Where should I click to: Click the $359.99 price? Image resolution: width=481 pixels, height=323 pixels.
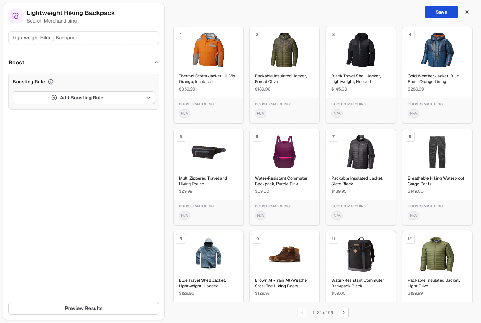tap(187, 89)
